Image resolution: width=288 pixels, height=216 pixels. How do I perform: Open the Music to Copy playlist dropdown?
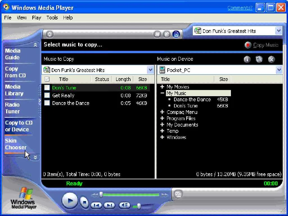point(150,70)
